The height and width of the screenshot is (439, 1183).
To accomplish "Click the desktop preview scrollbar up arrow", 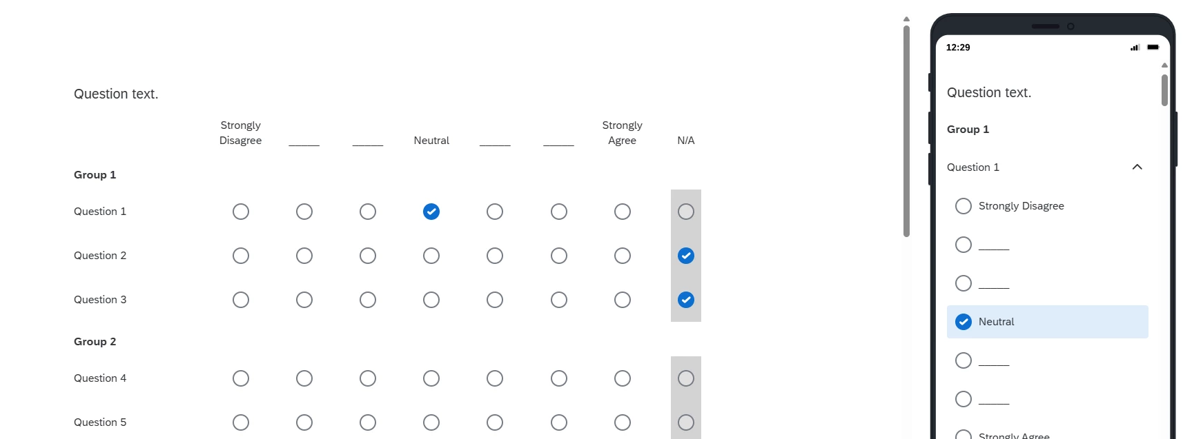I will click(x=906, y=19).
